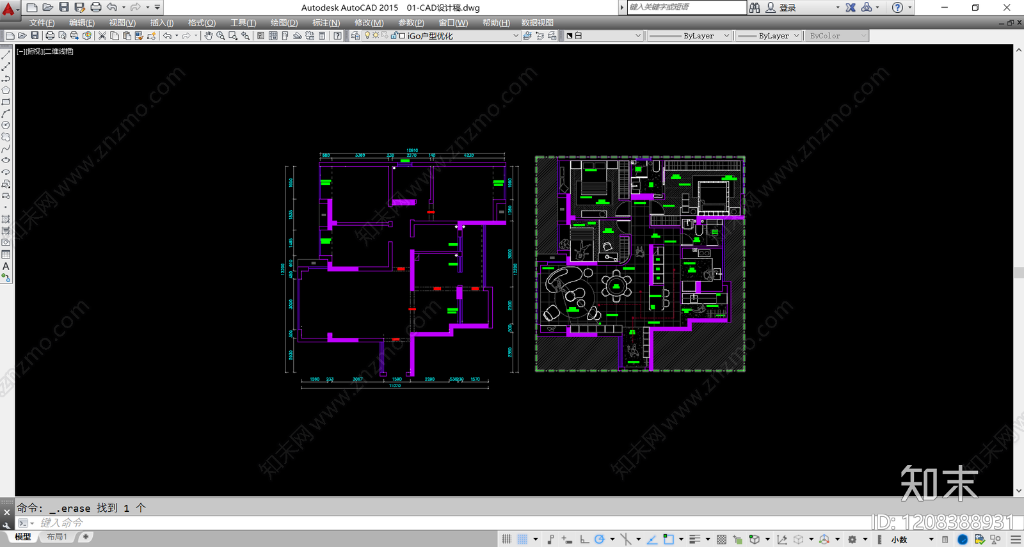This screenshot has width=1024, height=547.
Task: Select the Spline draw tool
Action: point(6,148)
